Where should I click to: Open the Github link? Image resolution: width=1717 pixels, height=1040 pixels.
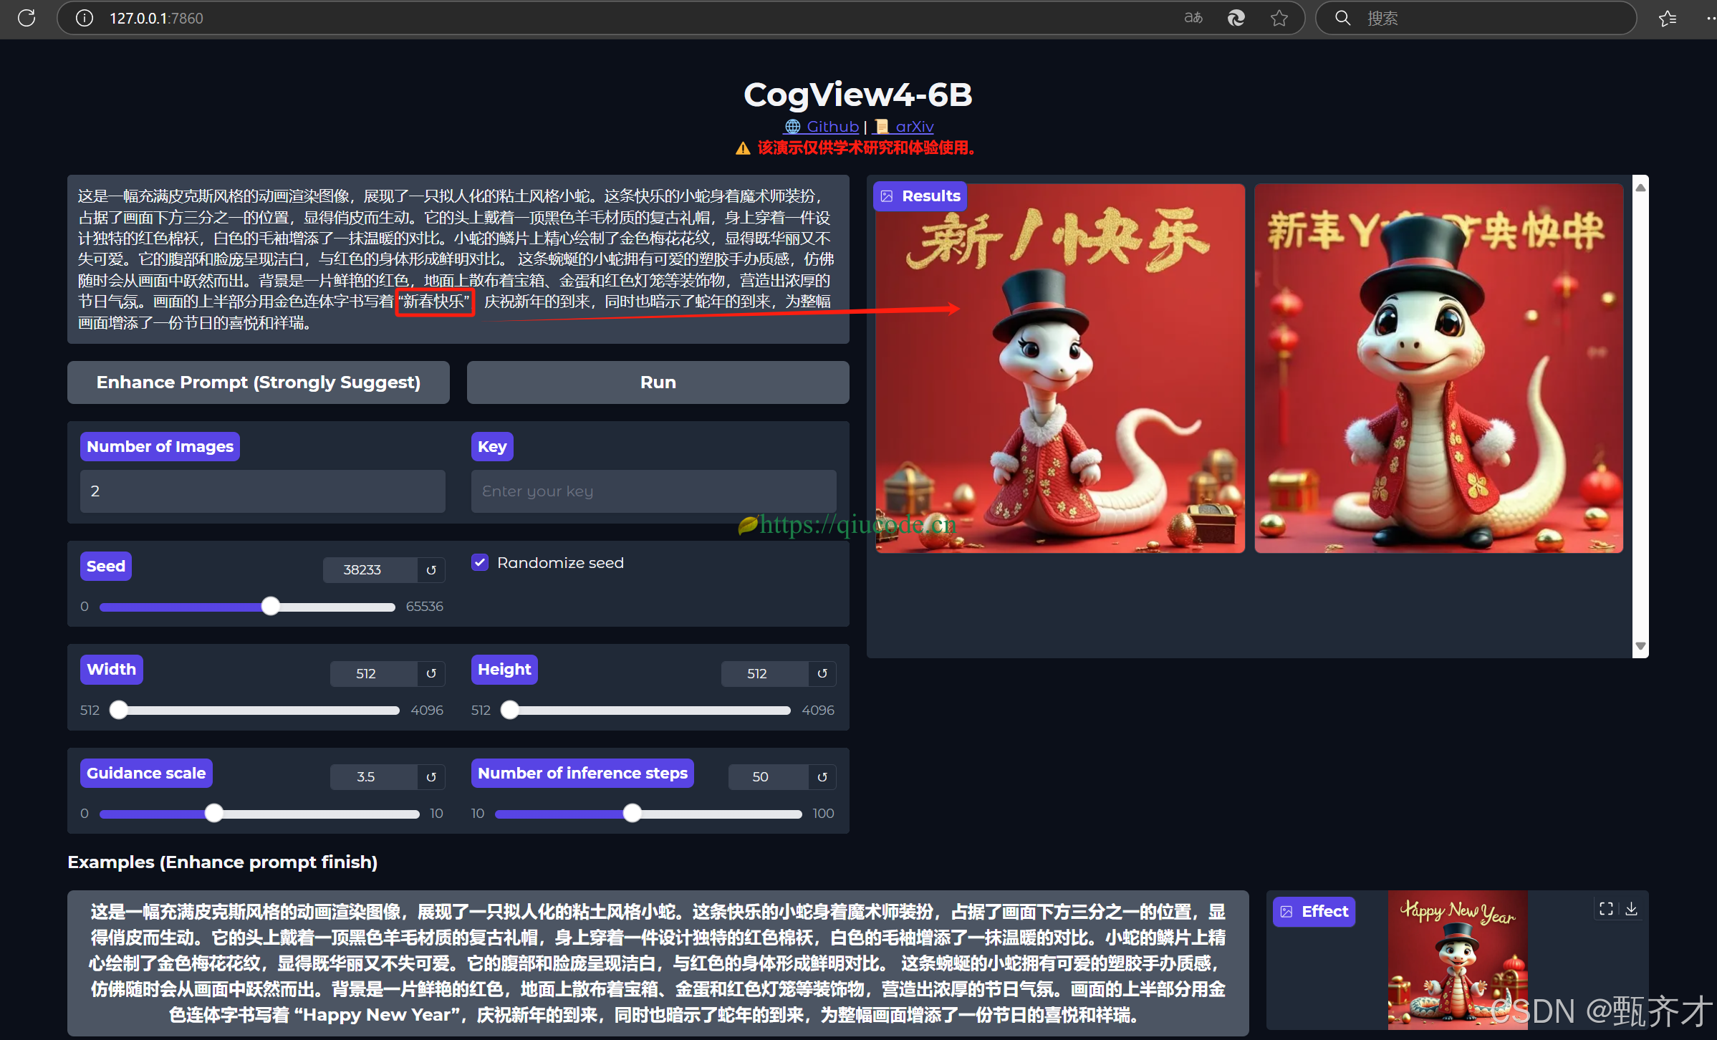tap(822, 127)
